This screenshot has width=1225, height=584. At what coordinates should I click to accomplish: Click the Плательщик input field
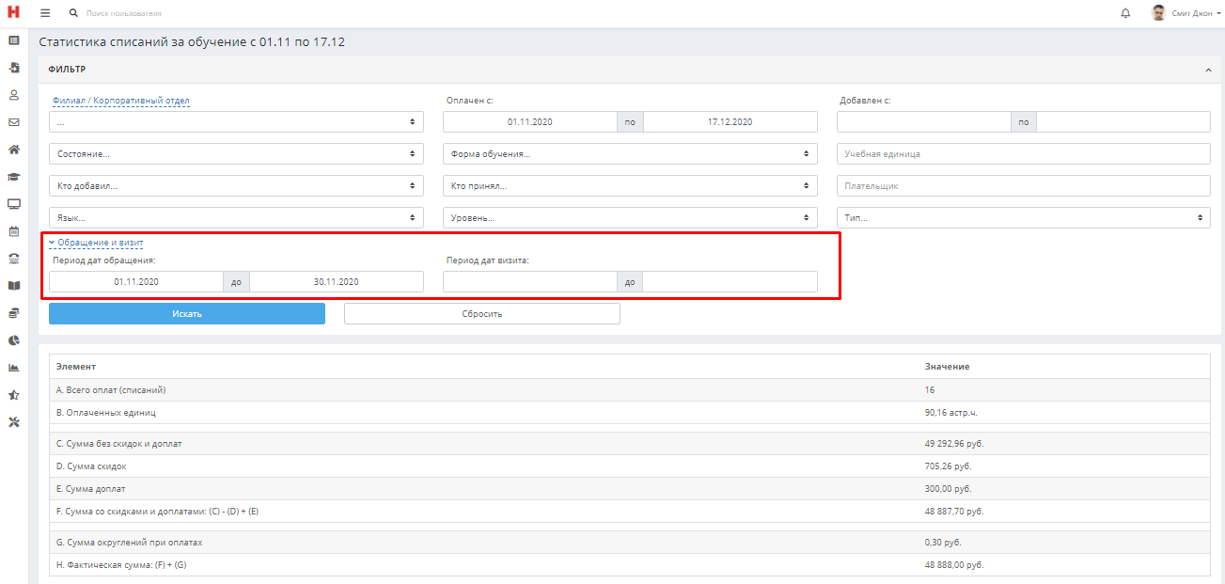coord(1023,185)
